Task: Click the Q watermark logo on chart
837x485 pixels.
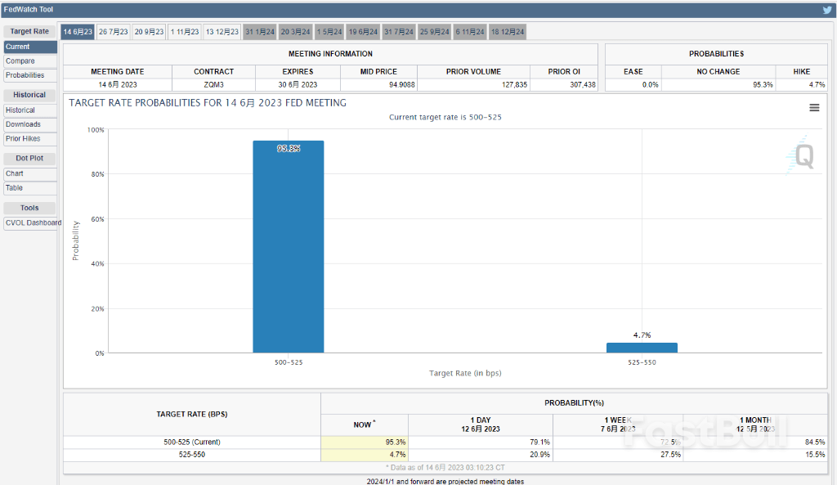Action: (803, 157)
